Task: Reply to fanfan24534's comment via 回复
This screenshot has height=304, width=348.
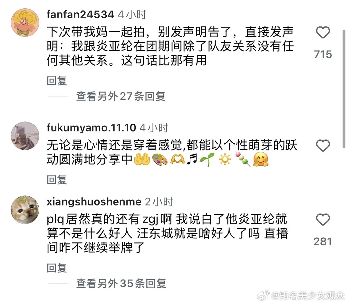Action: click(57, 81)
